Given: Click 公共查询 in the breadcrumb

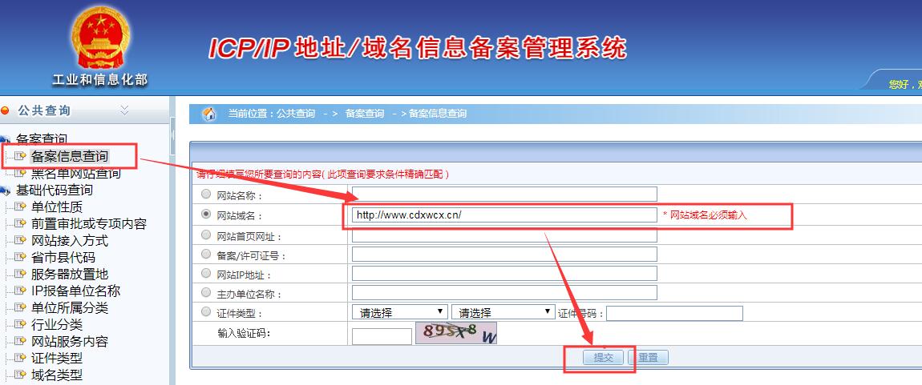Looking at the screenshot, I should (x=296, y=114).
